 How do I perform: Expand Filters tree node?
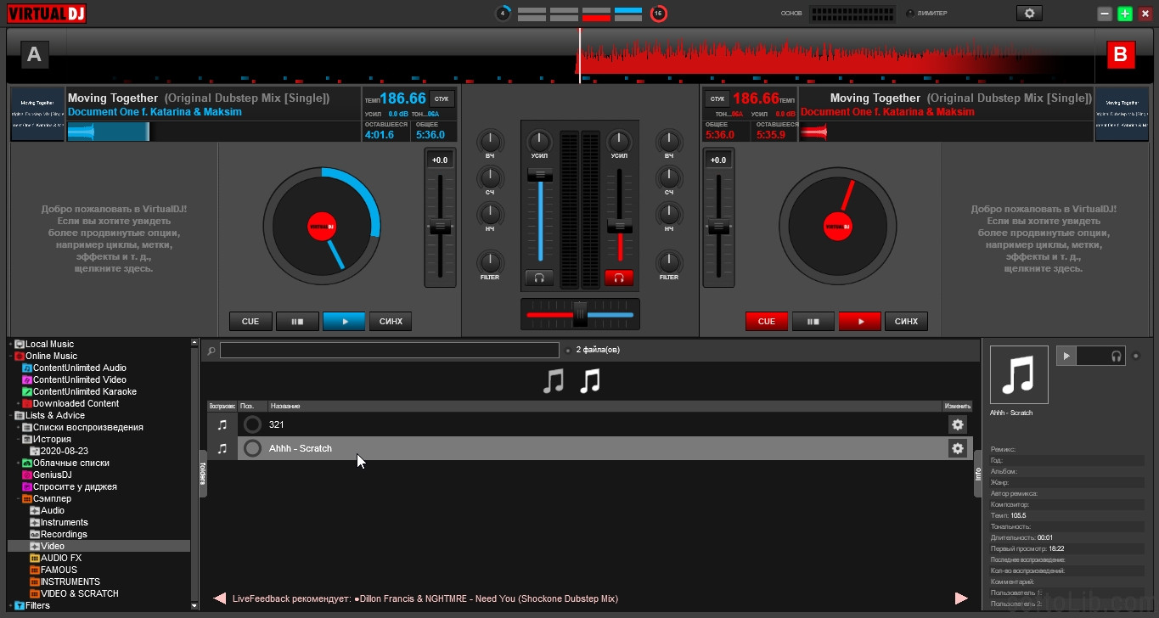click(10, 605)
